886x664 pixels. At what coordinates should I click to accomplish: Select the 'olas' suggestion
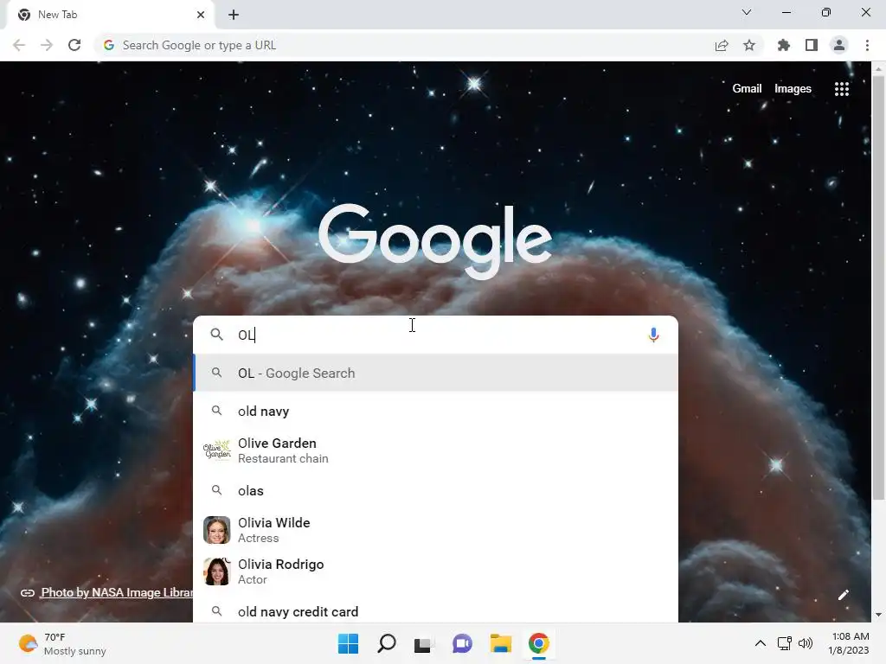[436, 491]
